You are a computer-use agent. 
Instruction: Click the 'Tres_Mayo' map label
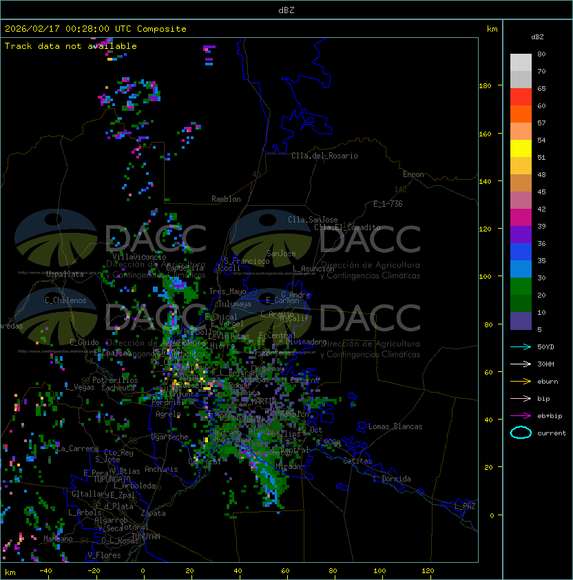point(227,291)
